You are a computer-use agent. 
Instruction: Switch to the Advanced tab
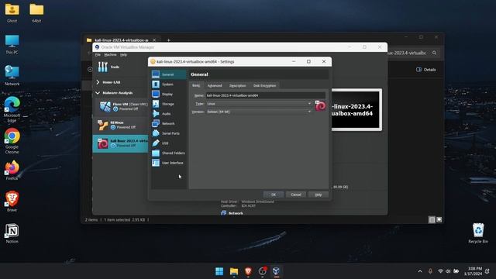(x=215, y=86)
